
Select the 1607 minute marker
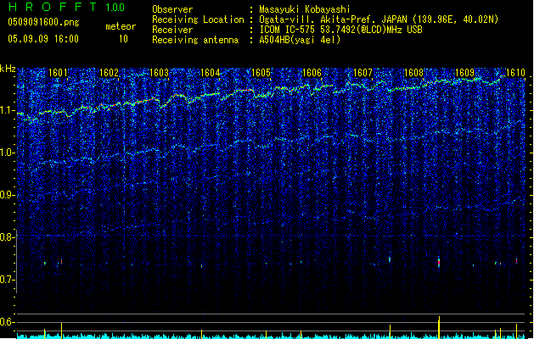(x=363, y=73)
